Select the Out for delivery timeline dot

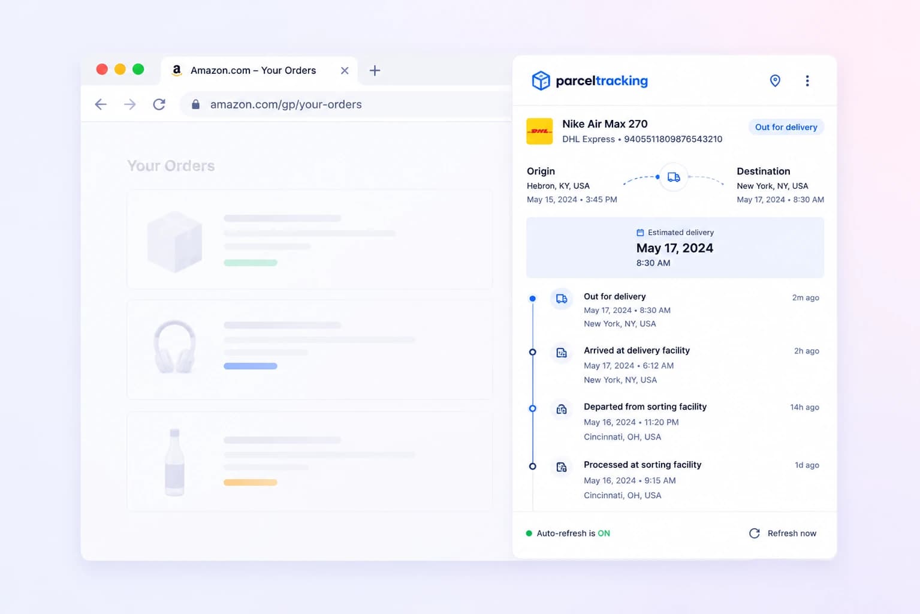click(532, 299)
